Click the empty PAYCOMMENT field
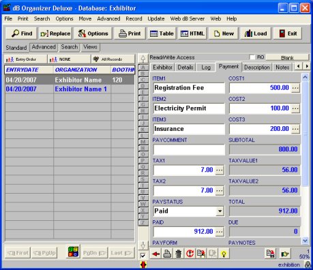Screen dimensions: 313x270 coord(189,149)
